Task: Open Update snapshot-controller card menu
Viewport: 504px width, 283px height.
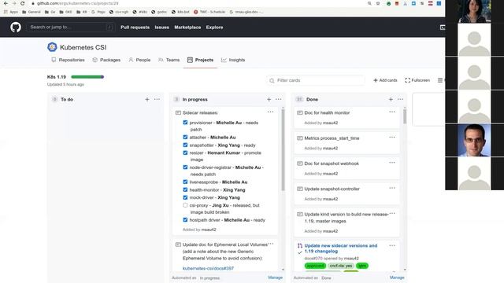Action: click(x=392, y=188)
